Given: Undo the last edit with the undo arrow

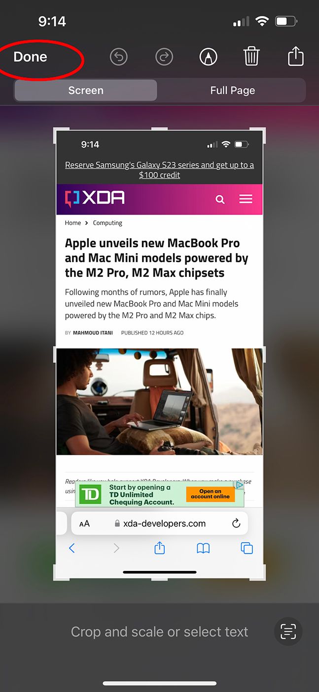Looking at the screenshot, I should (x=118, y=57).
